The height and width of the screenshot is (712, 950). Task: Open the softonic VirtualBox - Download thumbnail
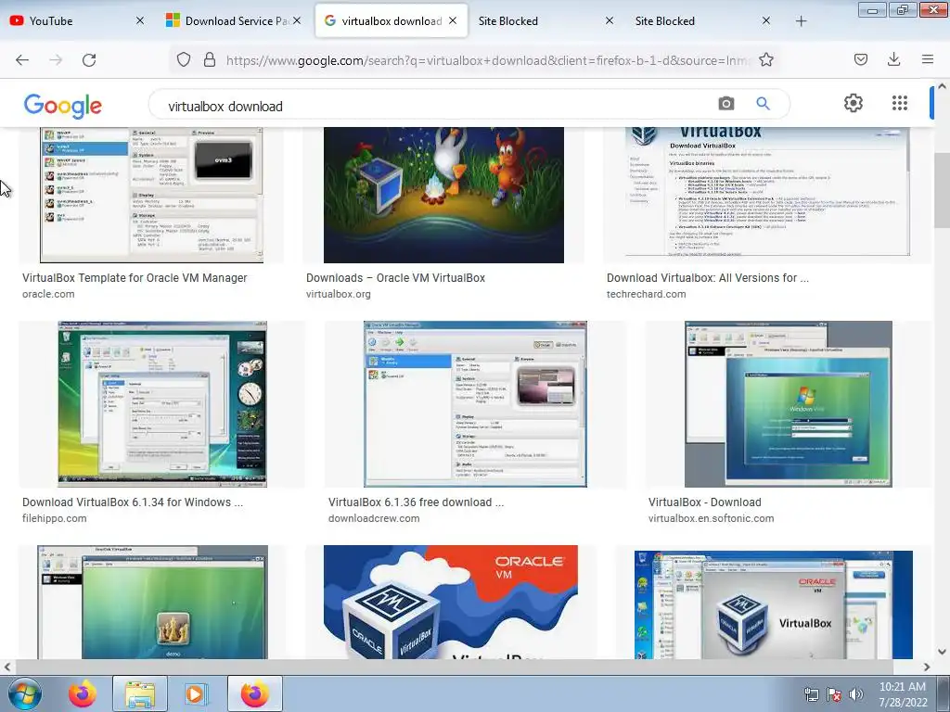[x=789, y=404]
